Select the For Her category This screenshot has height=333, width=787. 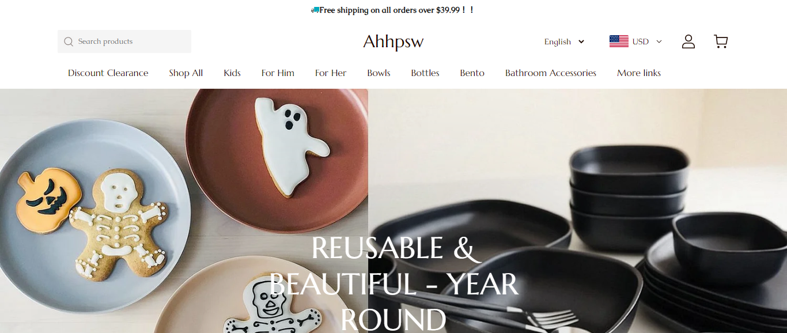tap(331, 73)
